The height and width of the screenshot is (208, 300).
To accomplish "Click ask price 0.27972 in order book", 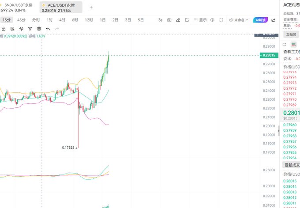I will point(290,88).
